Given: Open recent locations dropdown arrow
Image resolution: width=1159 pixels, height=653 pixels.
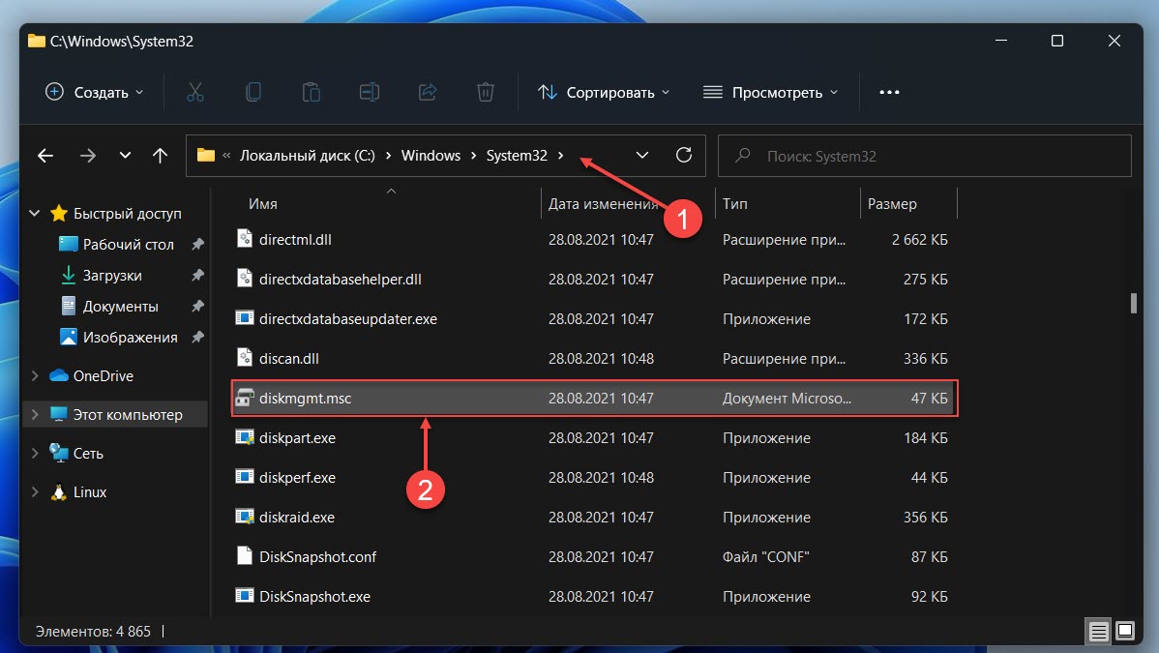Looking at the screenshot, I should [125, 156].
